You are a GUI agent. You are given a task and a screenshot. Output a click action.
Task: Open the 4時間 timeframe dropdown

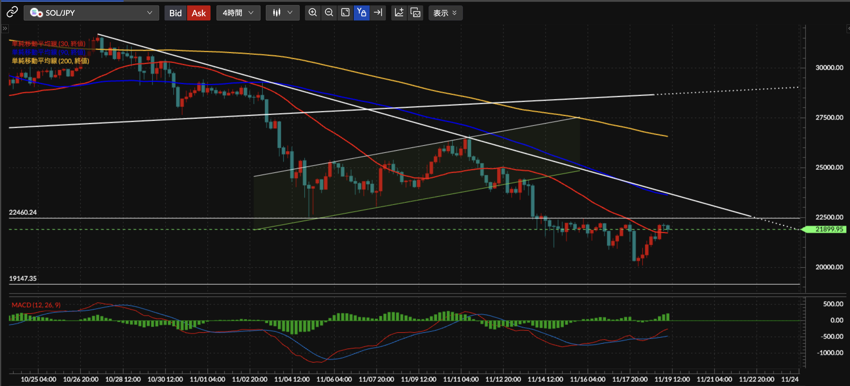pyautogui.click(x=238, y=13)
